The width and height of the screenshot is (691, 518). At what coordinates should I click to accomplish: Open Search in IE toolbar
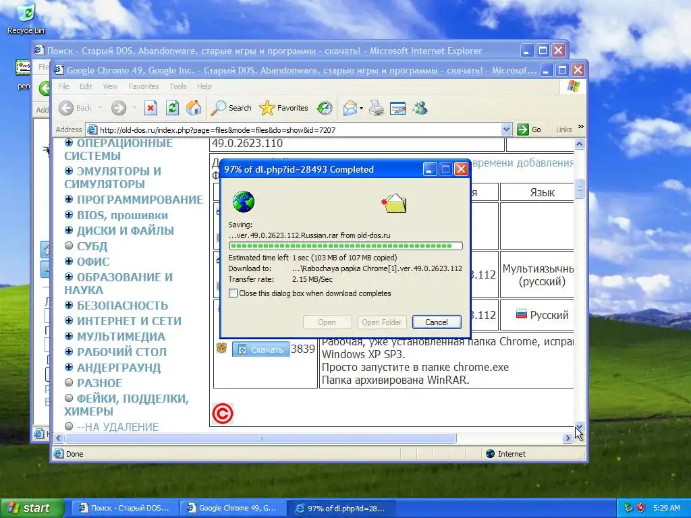(x=231, y=108)
